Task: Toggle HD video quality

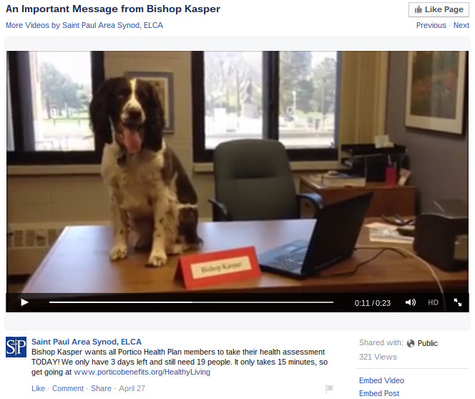Action: 433,302
